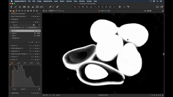Open the text annotation A tool
Viewport: 173px width, 97px height.
[20, 7]
